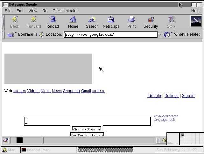Open Search from the toolbar
Image resolution: width=204 pixels, height=154 pixels.
pos(92,22)
